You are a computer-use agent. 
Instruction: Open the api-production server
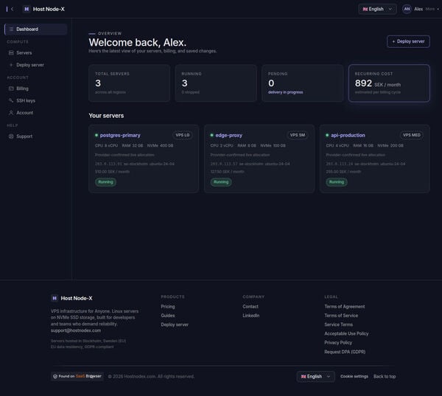pos(348,136)
